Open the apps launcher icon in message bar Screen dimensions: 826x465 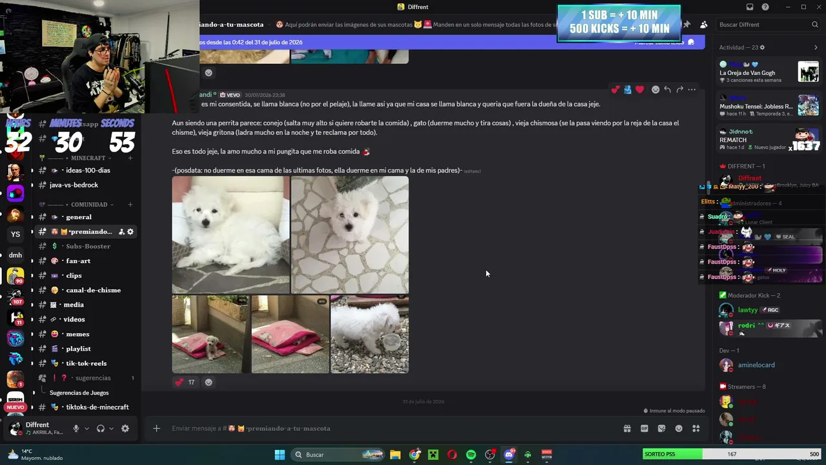pos(696,428)
